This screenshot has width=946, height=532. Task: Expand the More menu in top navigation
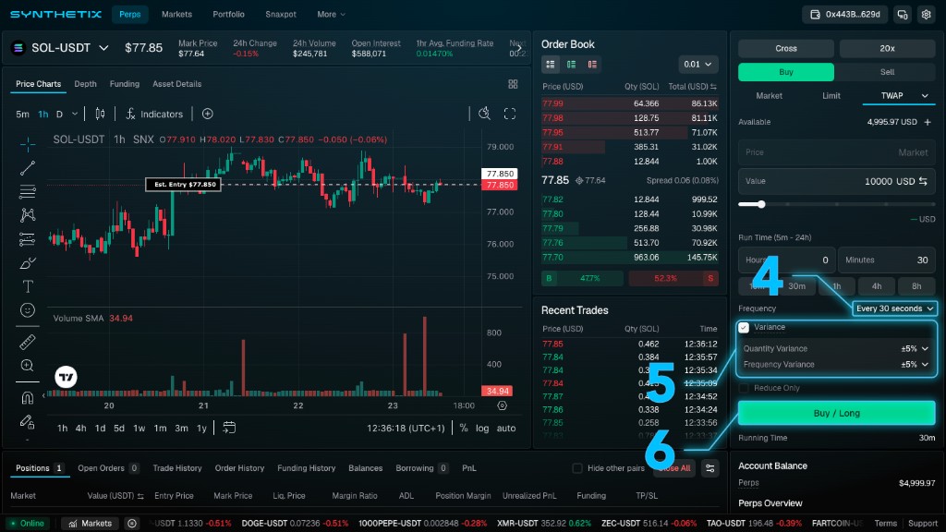click(x=332, y=15)
